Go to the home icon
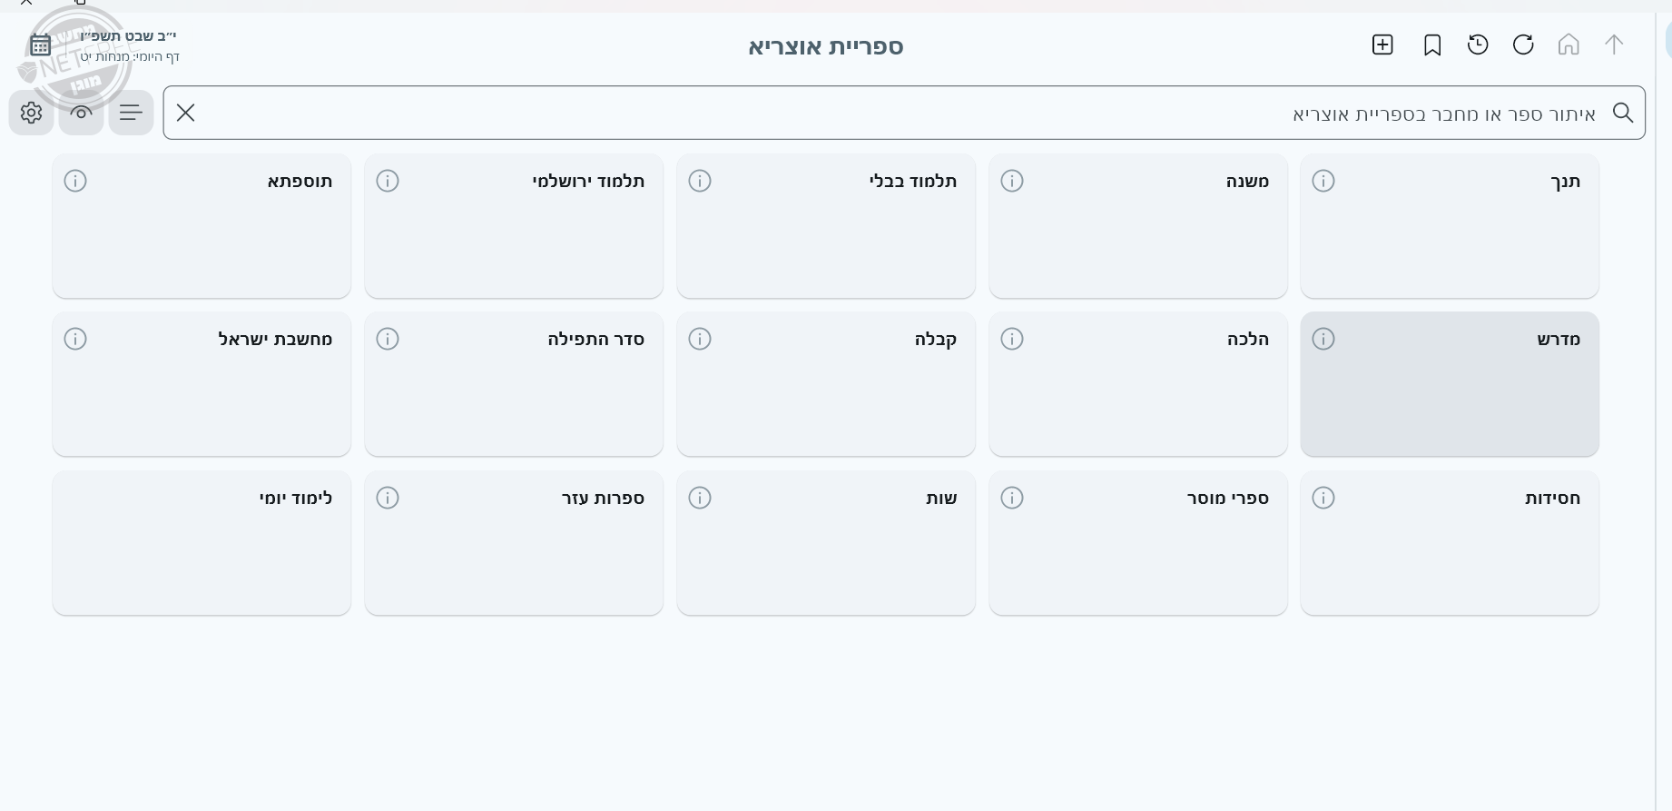 (x=1569, y=45)
